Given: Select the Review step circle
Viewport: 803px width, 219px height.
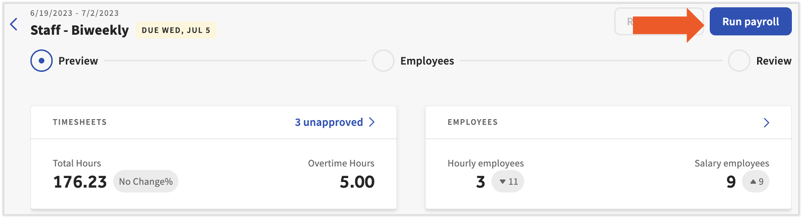Looking at the screenshot, I should 739,61.
